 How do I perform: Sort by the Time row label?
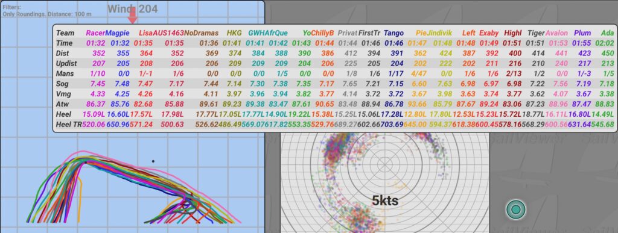coord(64,43)
